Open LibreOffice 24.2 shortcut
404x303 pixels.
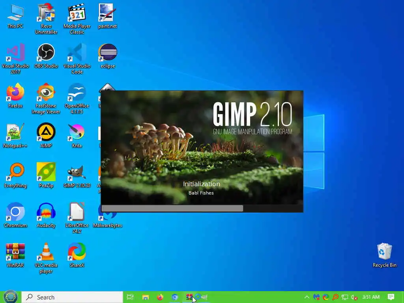click(x=77, y=218)
